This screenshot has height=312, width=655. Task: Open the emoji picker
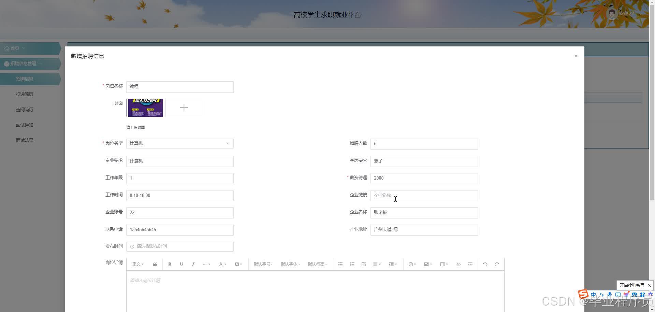tap(412, 264)
